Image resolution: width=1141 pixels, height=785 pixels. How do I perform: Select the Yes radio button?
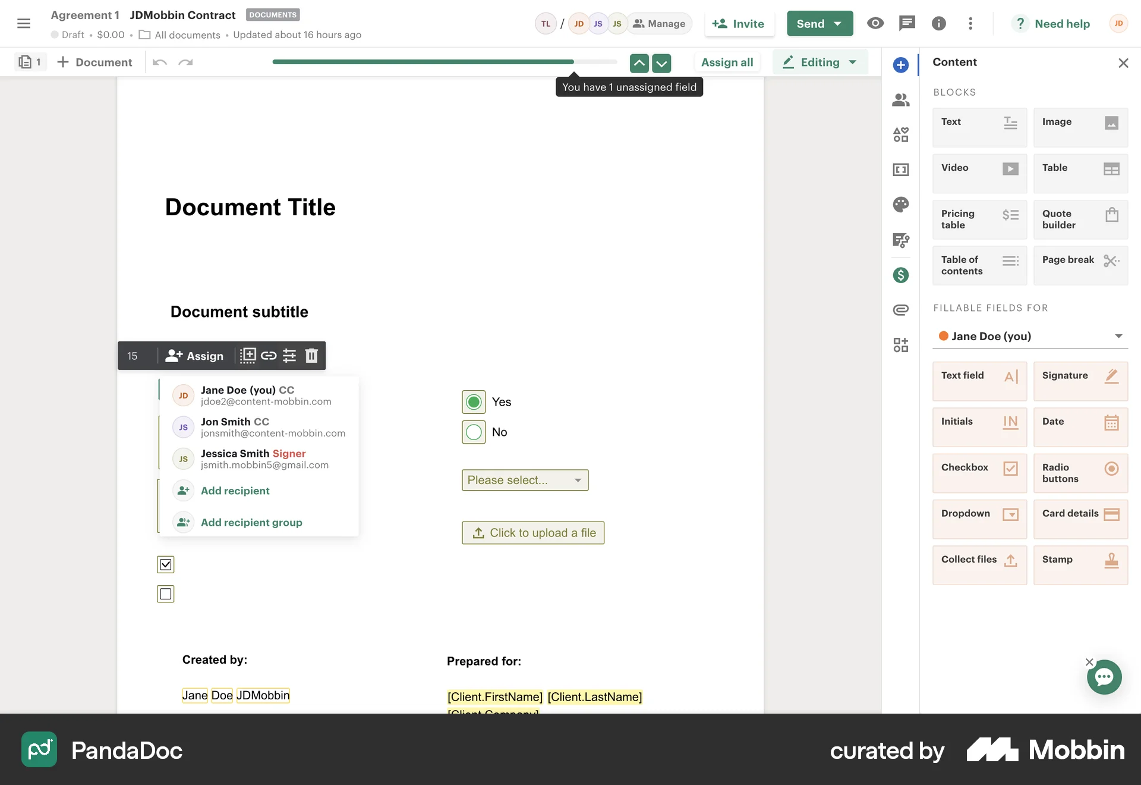[x=473, y=401]
